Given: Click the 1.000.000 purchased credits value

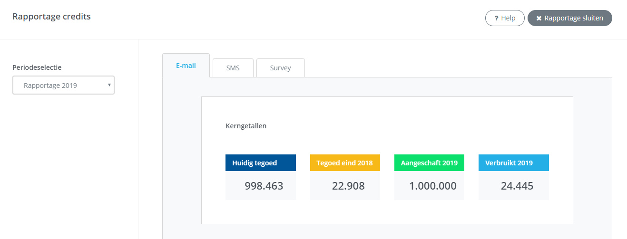Looking at the screenshot, I should tap(432, 186).
